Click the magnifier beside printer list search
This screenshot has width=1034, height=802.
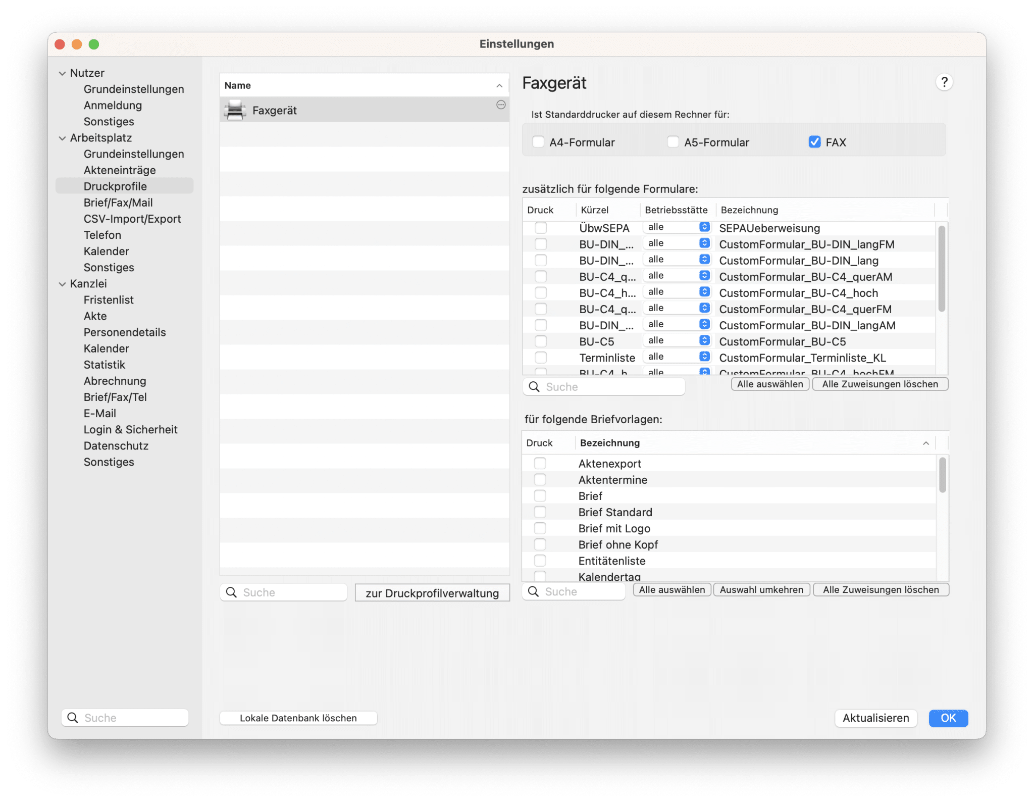coord(231,592)
